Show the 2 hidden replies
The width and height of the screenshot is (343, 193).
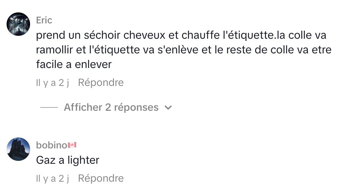[111, 107]
